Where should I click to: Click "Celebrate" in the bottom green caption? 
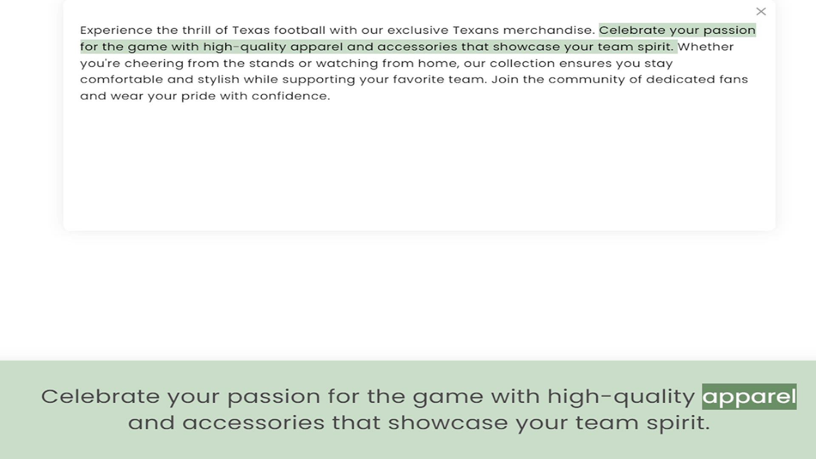point(100,397)
